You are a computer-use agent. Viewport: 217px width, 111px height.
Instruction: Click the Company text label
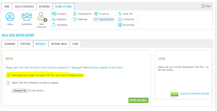[62, 14]
